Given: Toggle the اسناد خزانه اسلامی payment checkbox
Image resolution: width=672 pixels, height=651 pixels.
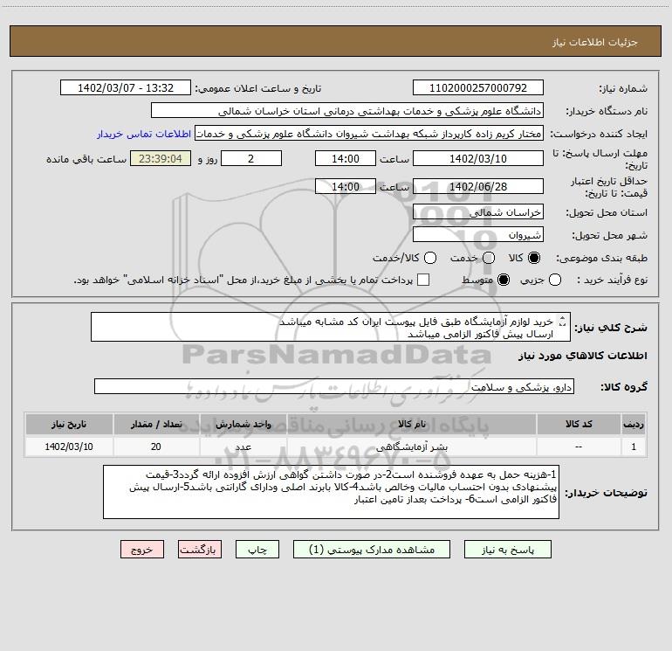Looking at the screenshot, I should click(x=423, y=280).
